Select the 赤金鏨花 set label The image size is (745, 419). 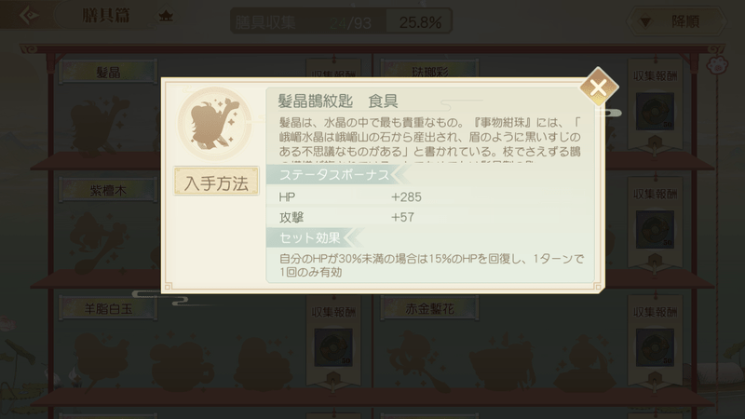429,309
